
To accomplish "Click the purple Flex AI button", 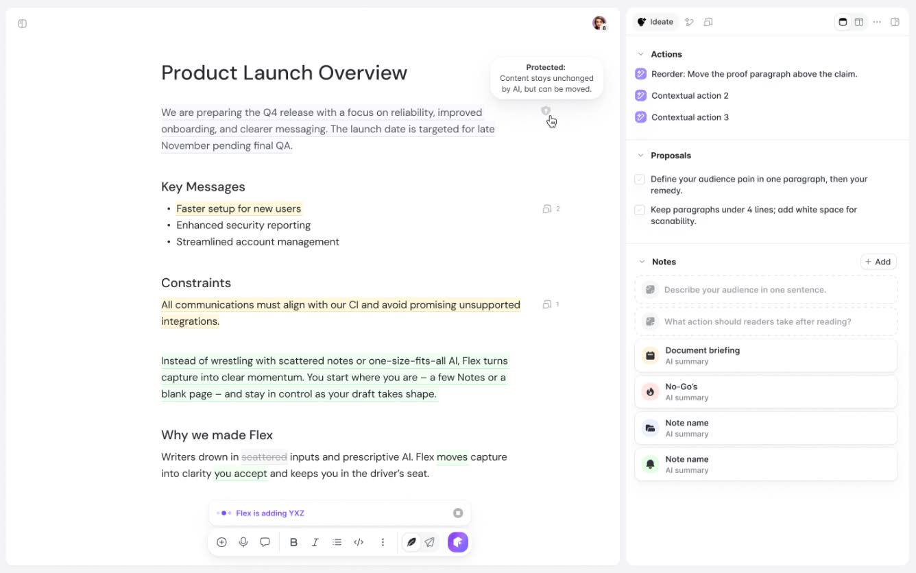I will pyautogui.click(x=458, y=542).
